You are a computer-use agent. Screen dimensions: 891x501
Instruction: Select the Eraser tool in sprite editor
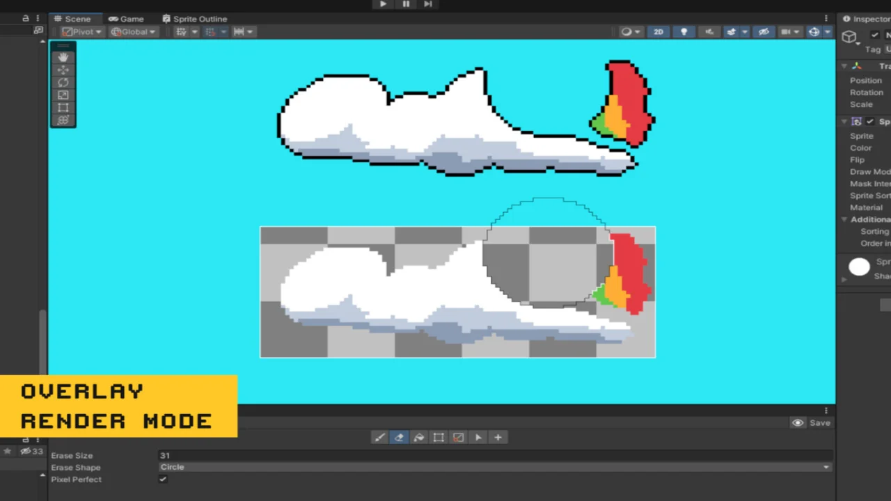coord(399,438)
